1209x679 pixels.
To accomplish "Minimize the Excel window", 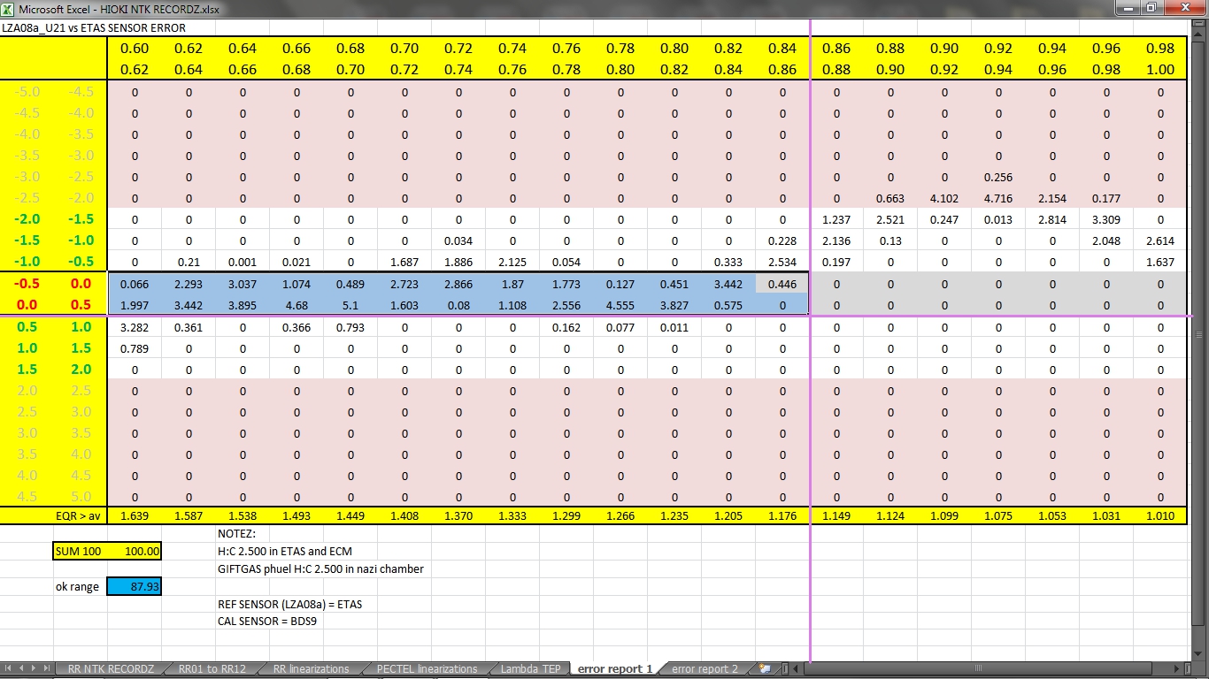I will [x=1127, y=8].
